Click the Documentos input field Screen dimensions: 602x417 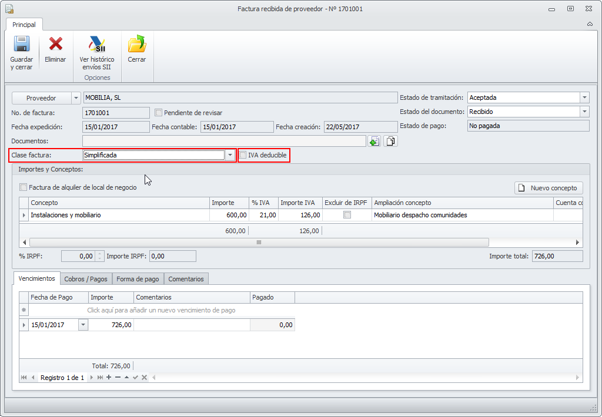(223, 141)
